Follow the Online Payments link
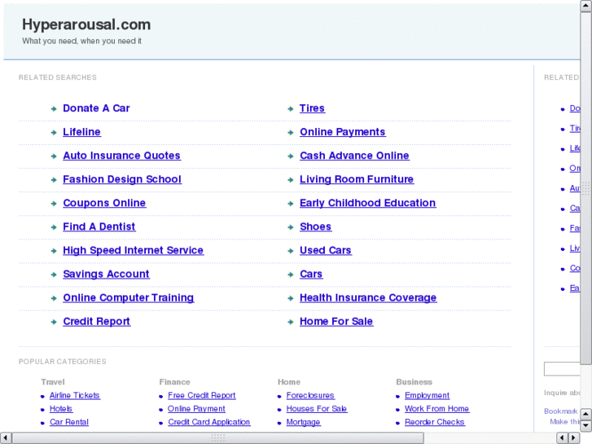592x444 pixels. click(x=343, y=132)
